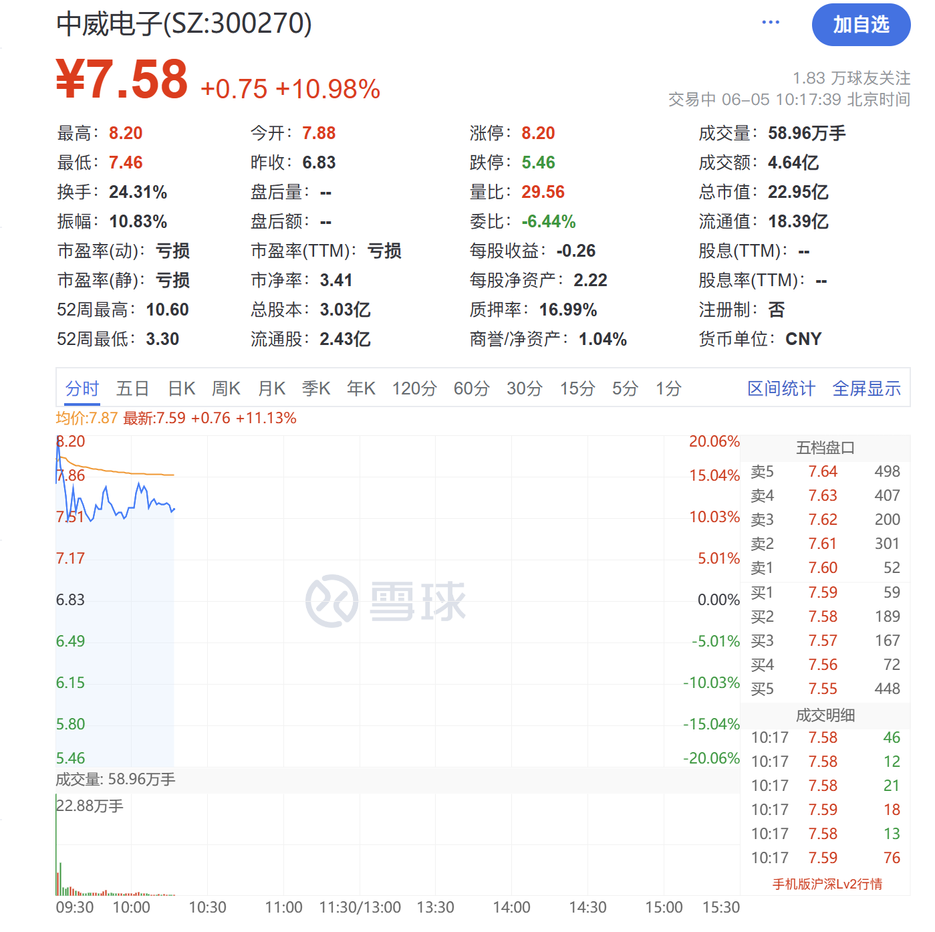Open the 季K chart tab
Screen dimensions: 935x932
(316, 388)
